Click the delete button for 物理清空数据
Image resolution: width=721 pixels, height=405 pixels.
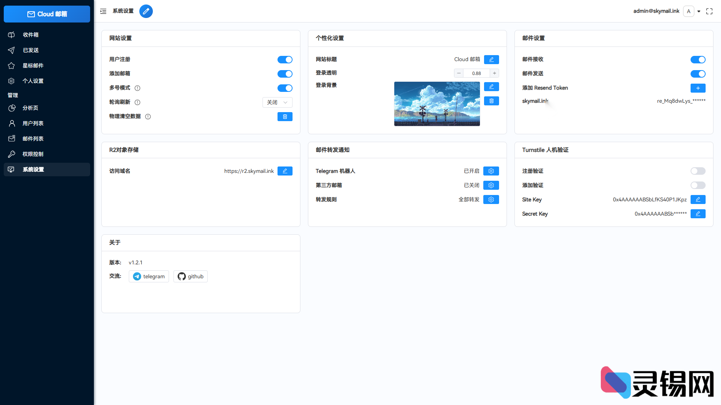pyautogui.click(x=285, y=116)
